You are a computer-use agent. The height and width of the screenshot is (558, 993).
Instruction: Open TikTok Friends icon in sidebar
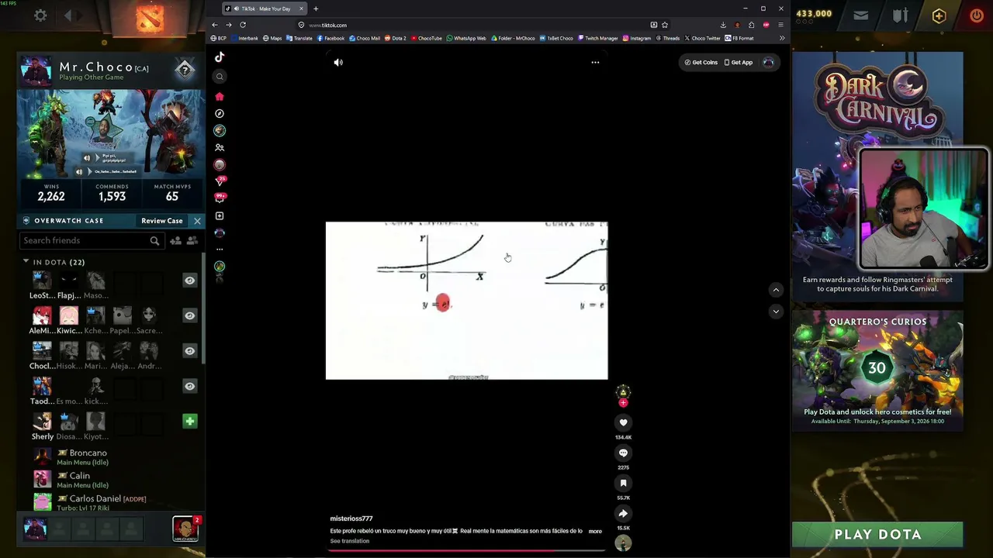coord(220,147)
